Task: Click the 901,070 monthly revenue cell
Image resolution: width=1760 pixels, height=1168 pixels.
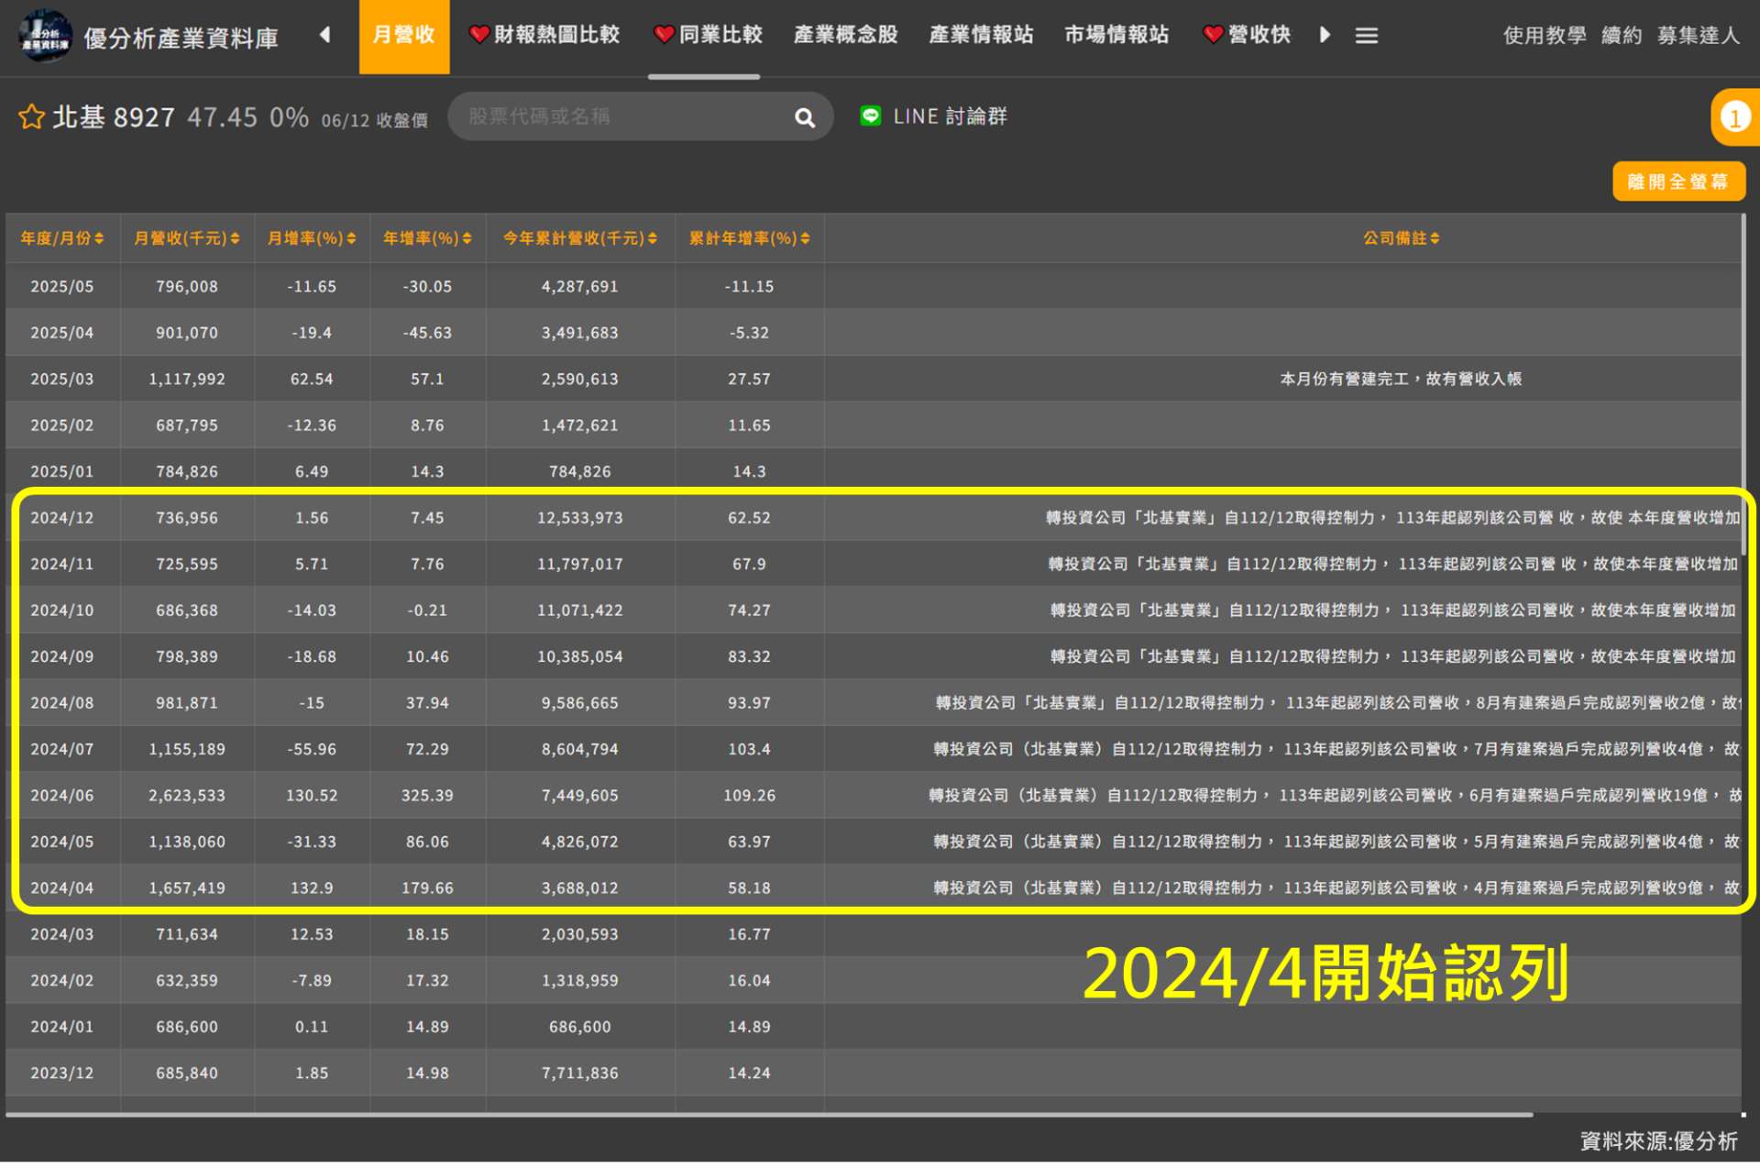Action: (x=187, y=334)
